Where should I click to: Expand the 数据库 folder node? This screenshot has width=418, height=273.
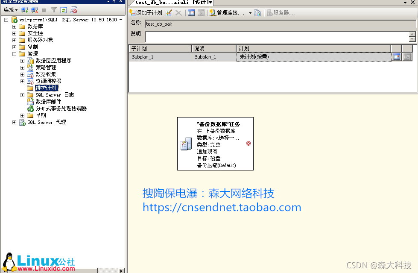[15, 26]
